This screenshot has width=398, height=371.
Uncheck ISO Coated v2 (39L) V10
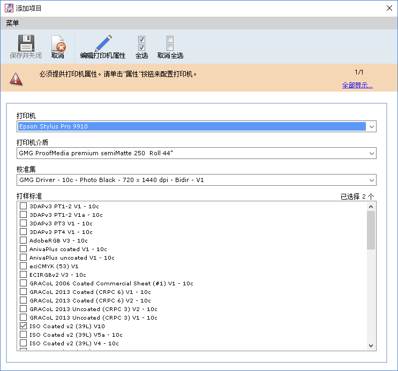[x=23, y=326]
